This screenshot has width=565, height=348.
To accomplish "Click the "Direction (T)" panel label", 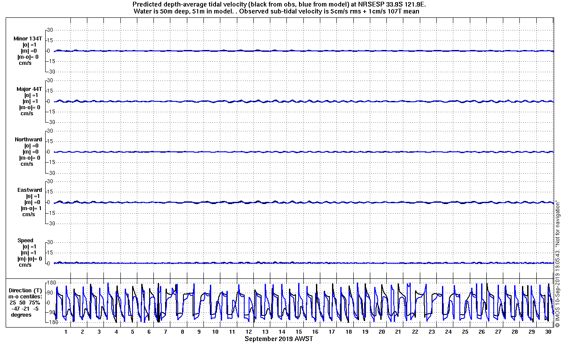I will 26,290.
